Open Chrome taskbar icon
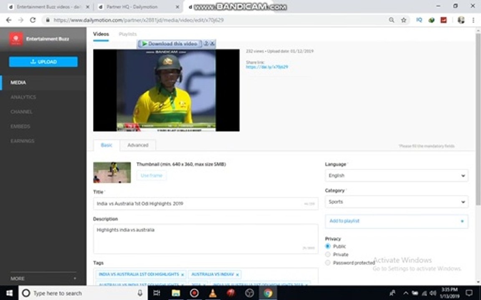Image resolution: width=481 pixels, height=300 pixels. (x=268, y=293)
